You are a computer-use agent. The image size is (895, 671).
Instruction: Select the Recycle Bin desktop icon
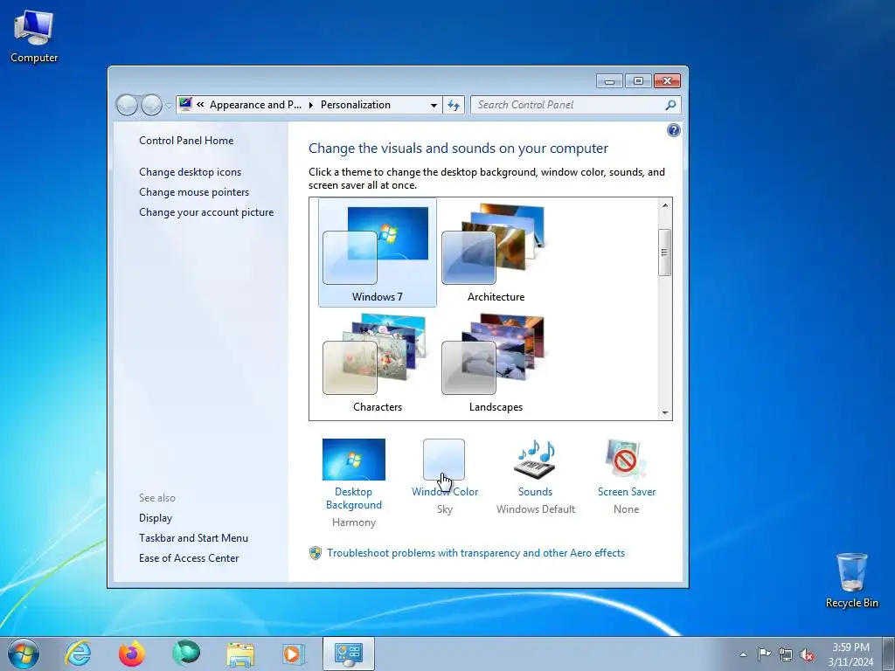[851, 580]
